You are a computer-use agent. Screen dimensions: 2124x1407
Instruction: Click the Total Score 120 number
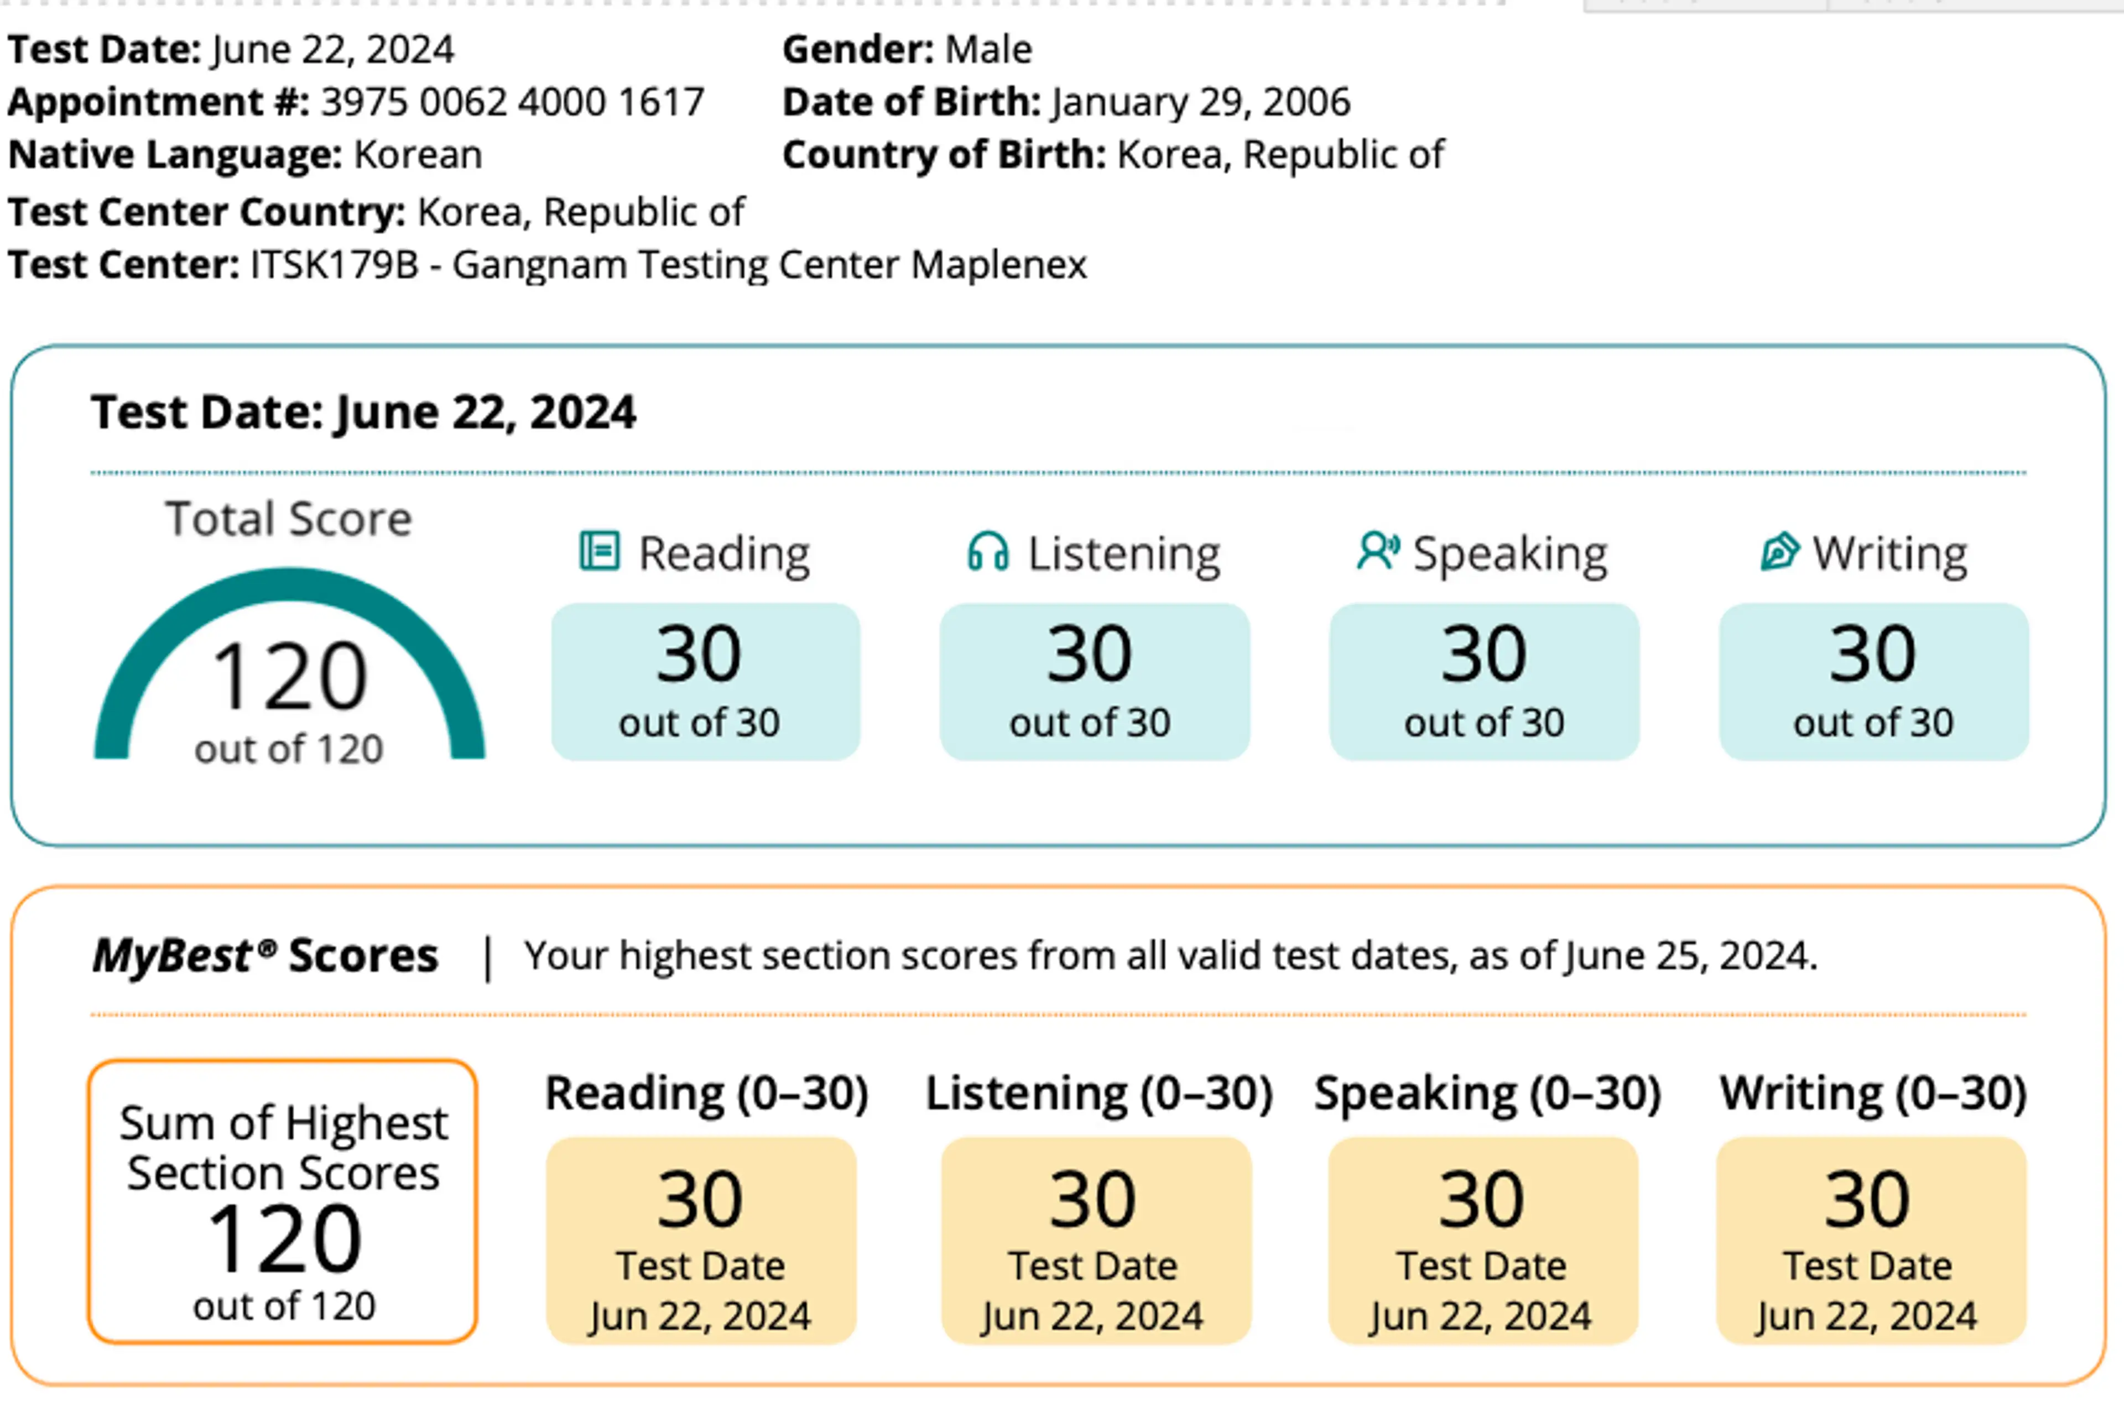coord(289,677)
